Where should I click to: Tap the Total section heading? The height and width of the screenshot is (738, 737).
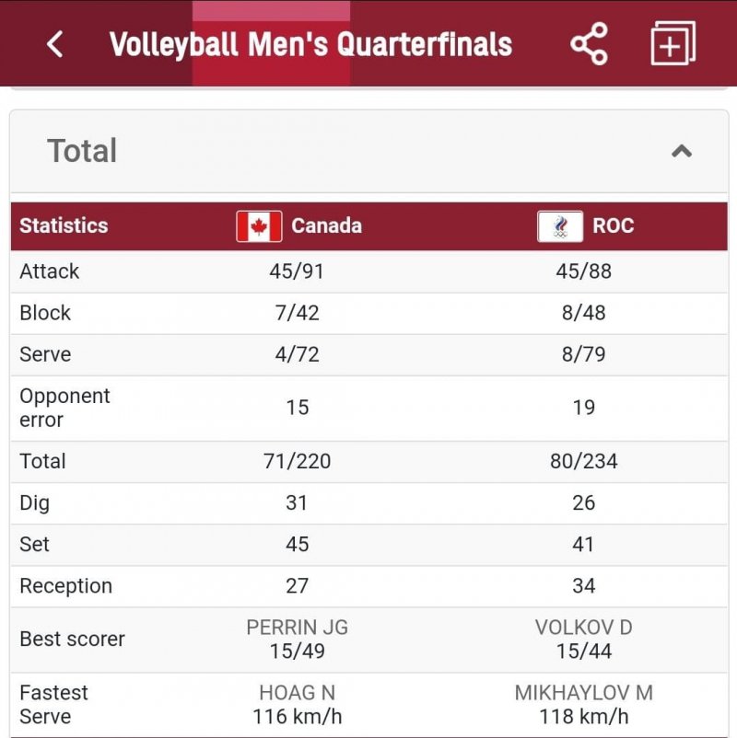click(x=82, y=151)
